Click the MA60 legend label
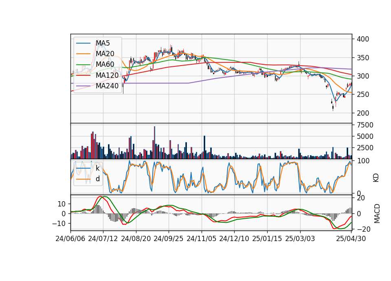391x281 pixels. click(x=105, y=64)
